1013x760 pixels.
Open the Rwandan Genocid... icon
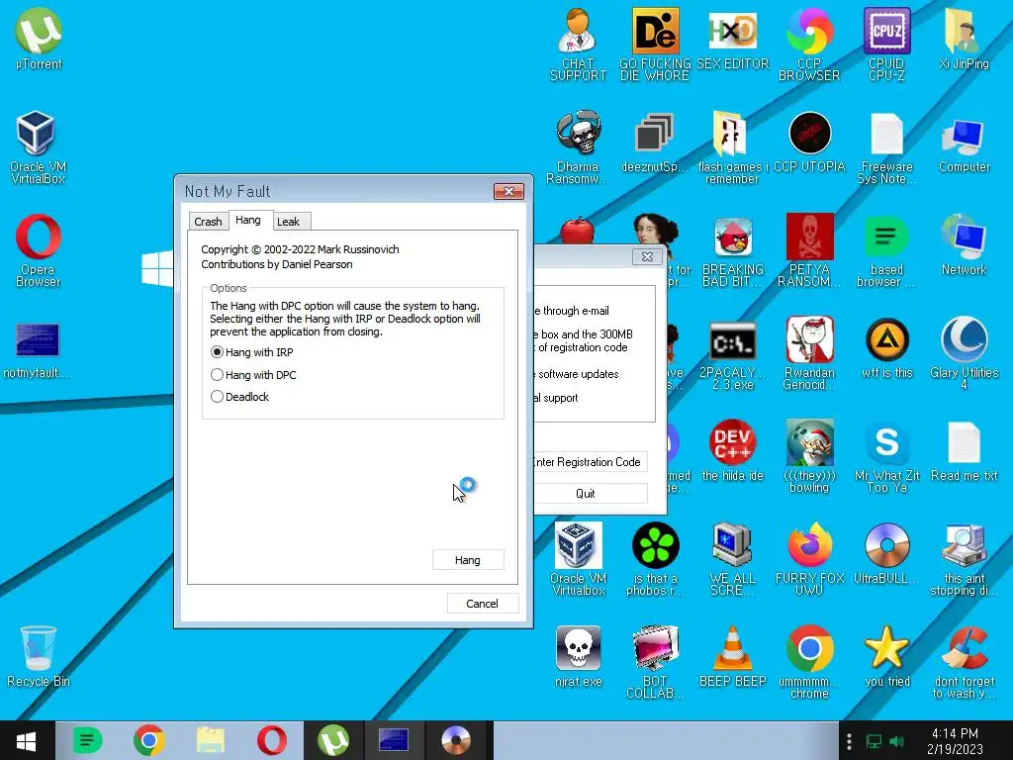pyautogui.click(x=809, y=354)
